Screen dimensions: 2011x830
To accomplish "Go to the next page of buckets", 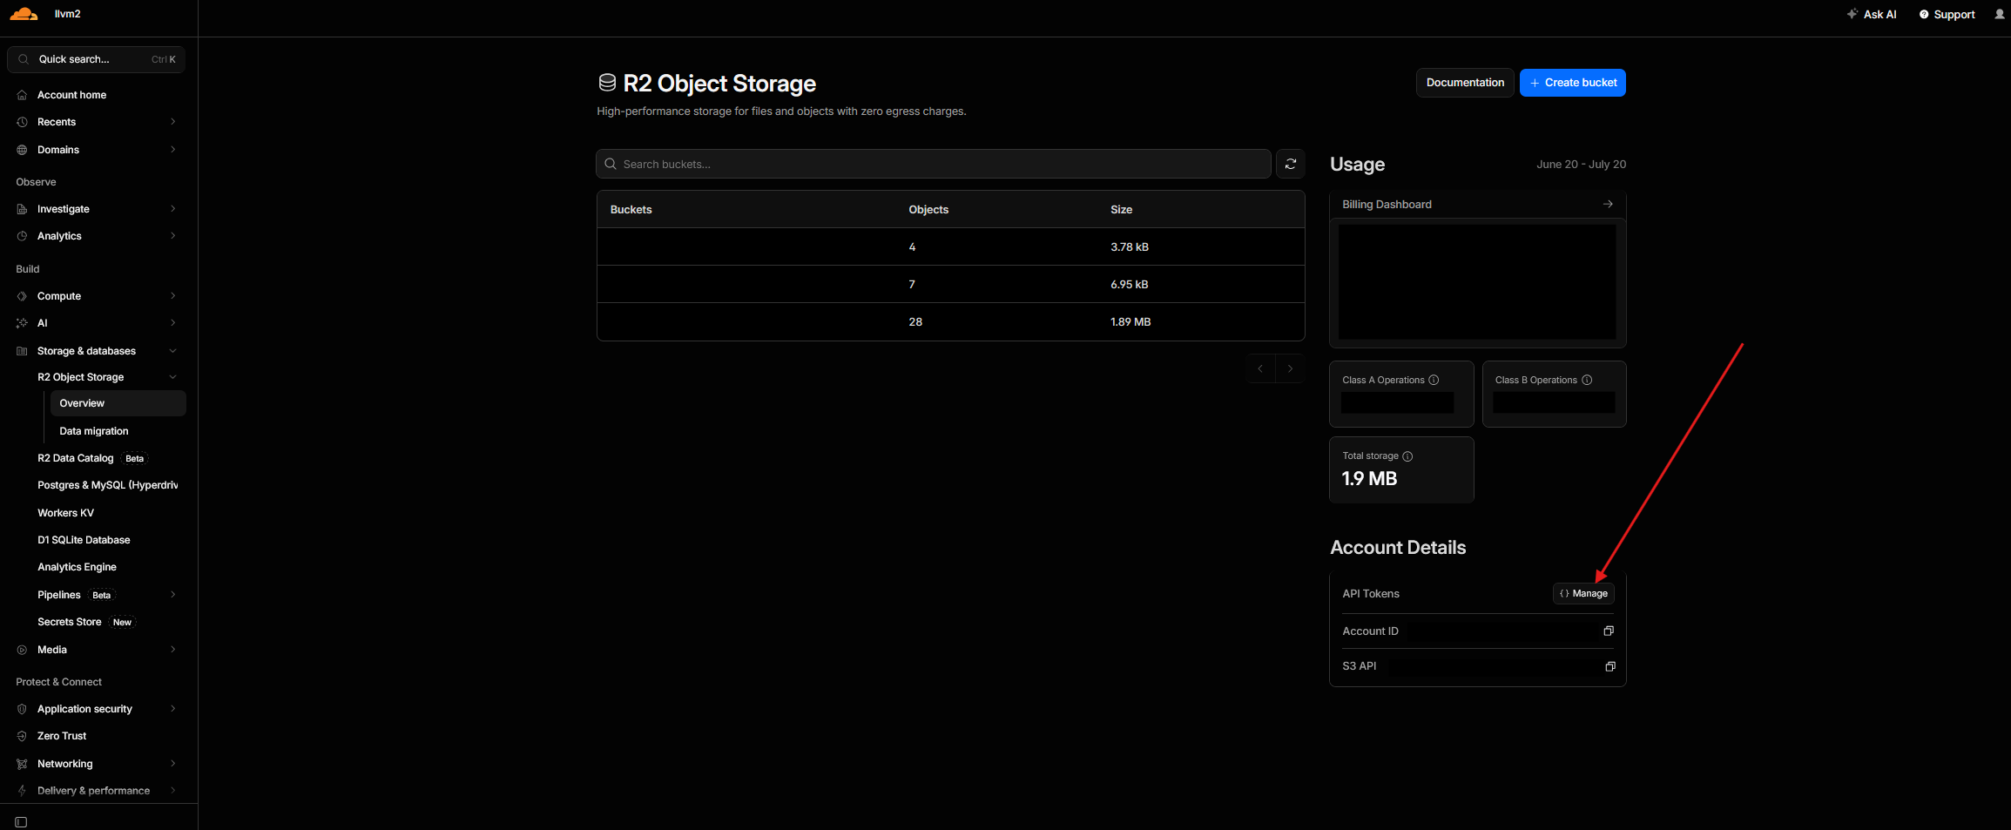I will (1290, 368).
